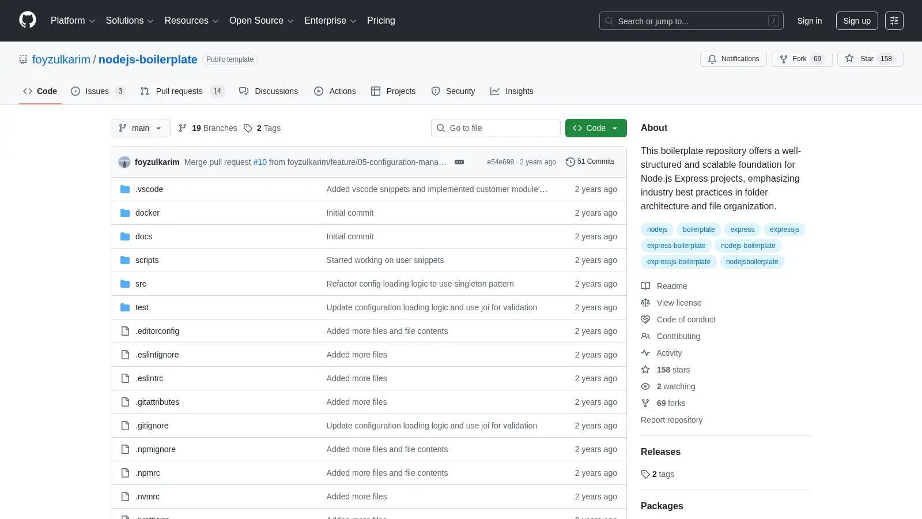
Task: Focus the Go to file input
Action: click(496, 128)
